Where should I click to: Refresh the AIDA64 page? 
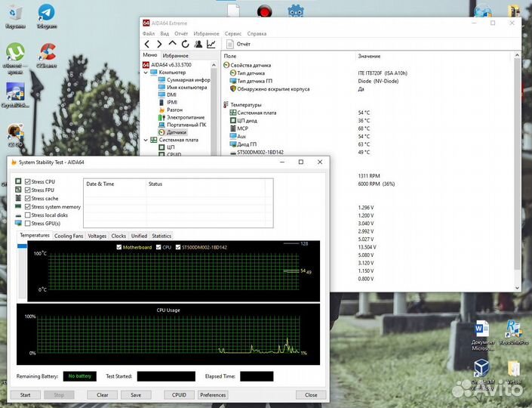(x=185, y=44)
